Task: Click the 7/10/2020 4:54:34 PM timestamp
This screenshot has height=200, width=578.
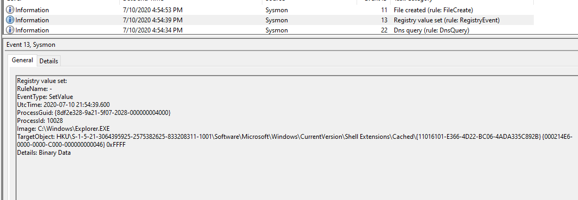Action: (153, 30)
